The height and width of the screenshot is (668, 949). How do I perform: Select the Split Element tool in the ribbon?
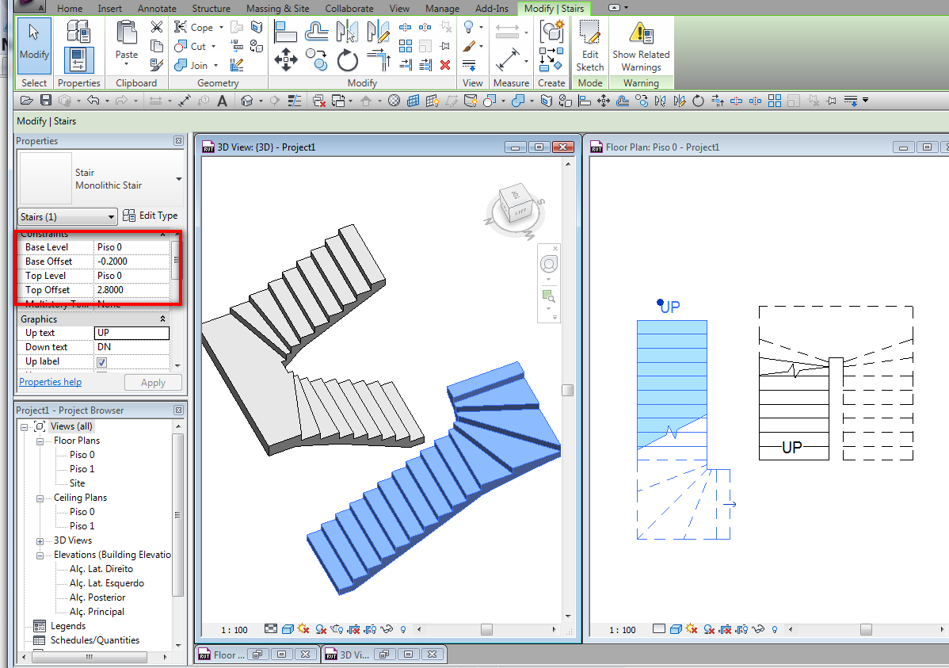coord(406,27)
